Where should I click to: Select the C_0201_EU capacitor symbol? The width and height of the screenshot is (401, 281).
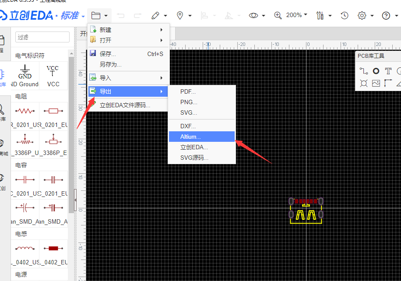tap(53, 186)
